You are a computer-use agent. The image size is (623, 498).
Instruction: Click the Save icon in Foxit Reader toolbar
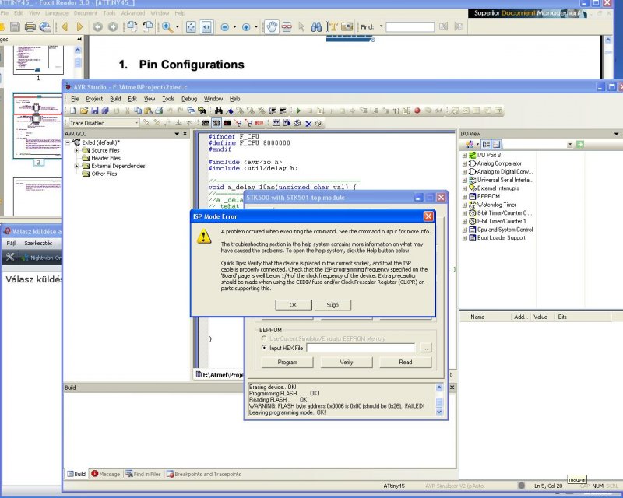pyautogui.click(x=15, y=26)
